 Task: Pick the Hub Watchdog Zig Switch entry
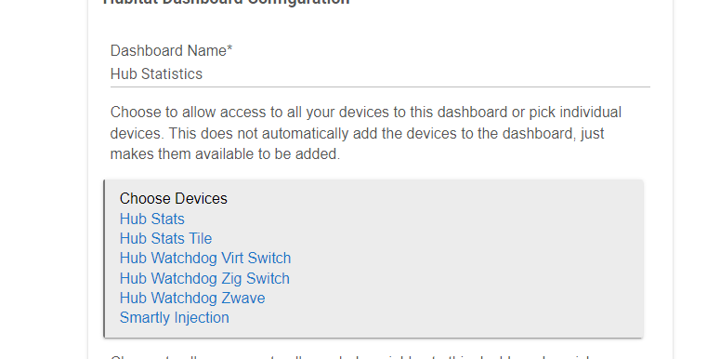[x=204, y=279]
